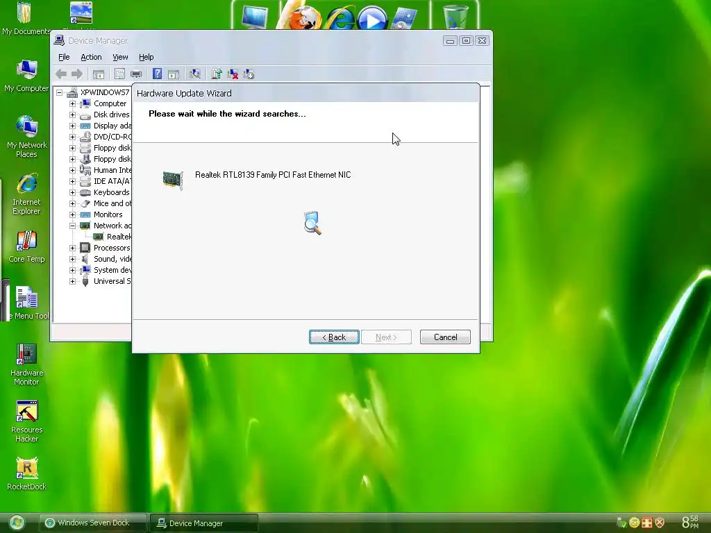Click Safely Remove Hardware tray icon
Viewport: 711px width, 533px height.
click(x=621, y=523)
